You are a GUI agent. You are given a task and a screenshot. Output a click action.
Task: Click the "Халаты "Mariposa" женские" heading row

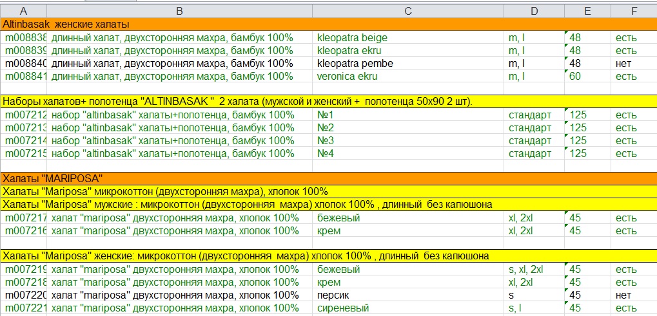click(x=329, y=256)
